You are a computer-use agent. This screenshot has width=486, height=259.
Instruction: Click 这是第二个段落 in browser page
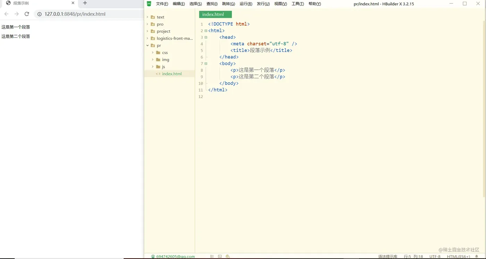16,36
